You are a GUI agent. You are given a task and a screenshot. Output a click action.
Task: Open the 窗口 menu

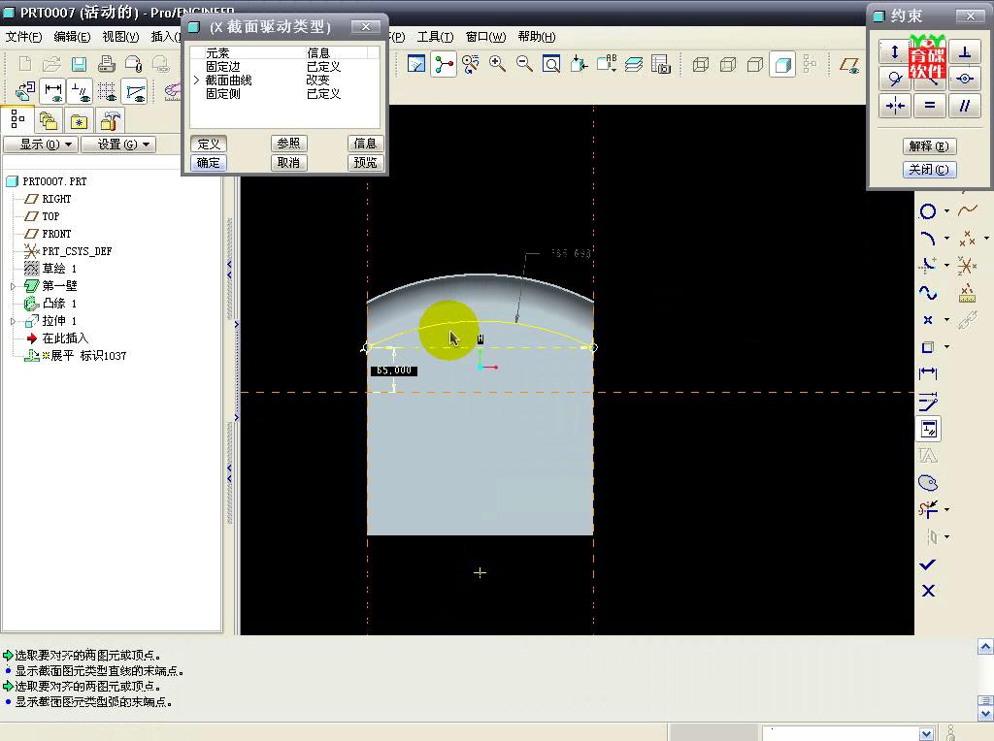point(485,37)
